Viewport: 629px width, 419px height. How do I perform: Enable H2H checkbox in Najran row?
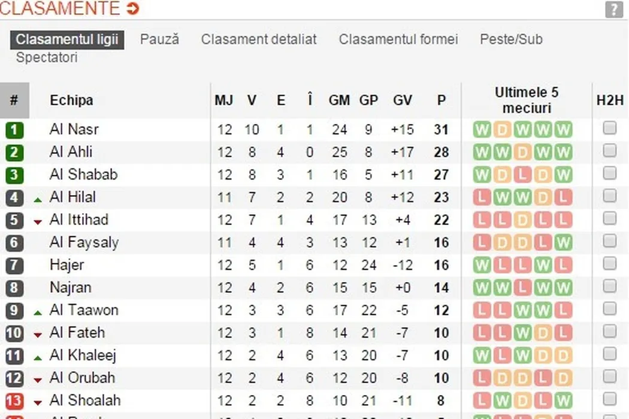[610, 286]
